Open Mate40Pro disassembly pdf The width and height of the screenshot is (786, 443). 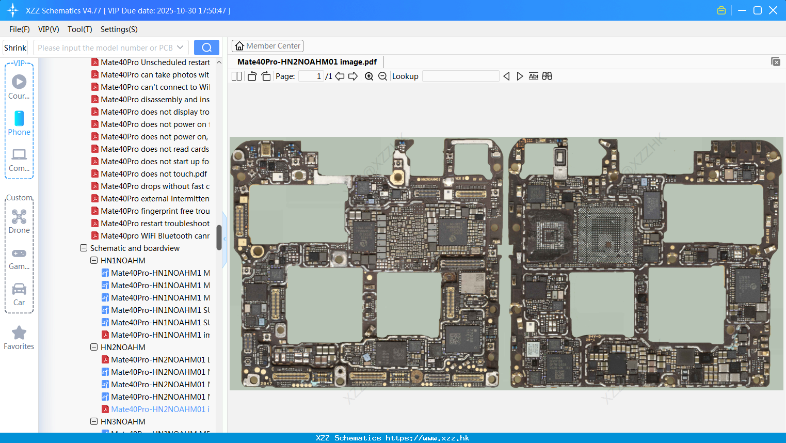150,99
